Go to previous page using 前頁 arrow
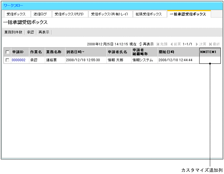 click(x=172, y=44)
